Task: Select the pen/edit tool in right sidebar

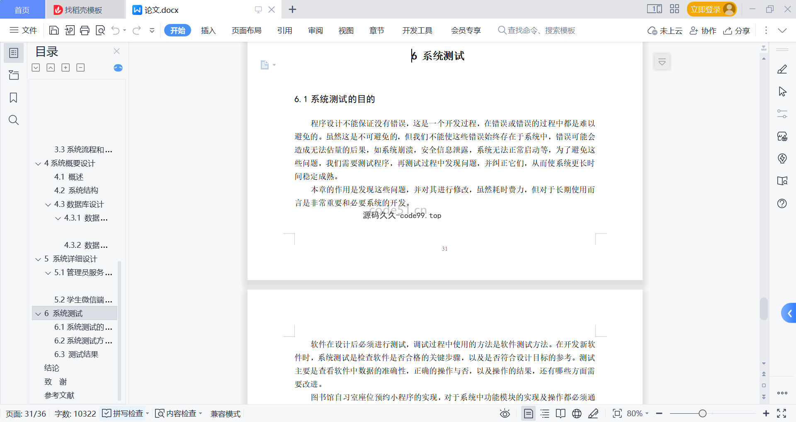Action: pyautogui.click(x=782, y=69)
